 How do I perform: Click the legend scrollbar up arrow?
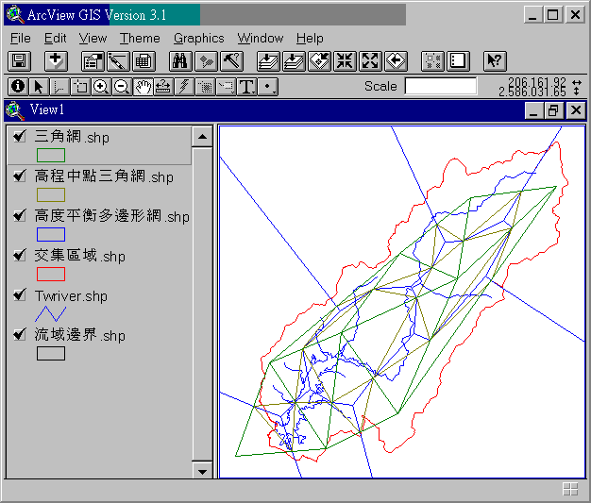coord(202,137)
